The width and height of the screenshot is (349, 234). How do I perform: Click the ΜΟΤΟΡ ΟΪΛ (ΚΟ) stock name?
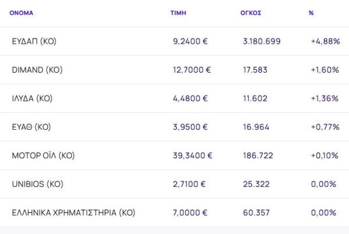(44, 155)
